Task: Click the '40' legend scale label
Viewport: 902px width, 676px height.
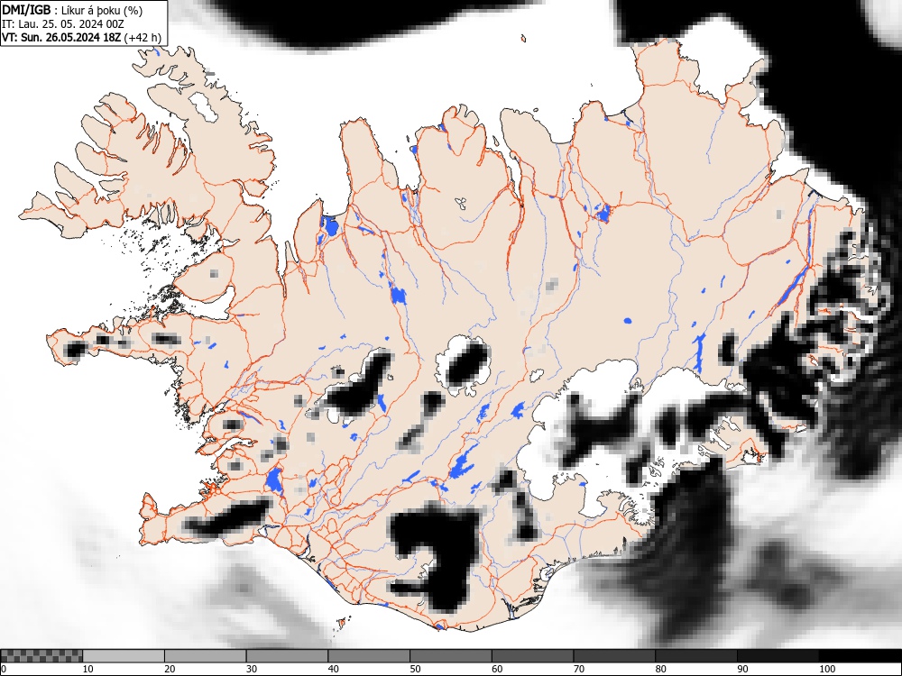Action: [333, 669]
